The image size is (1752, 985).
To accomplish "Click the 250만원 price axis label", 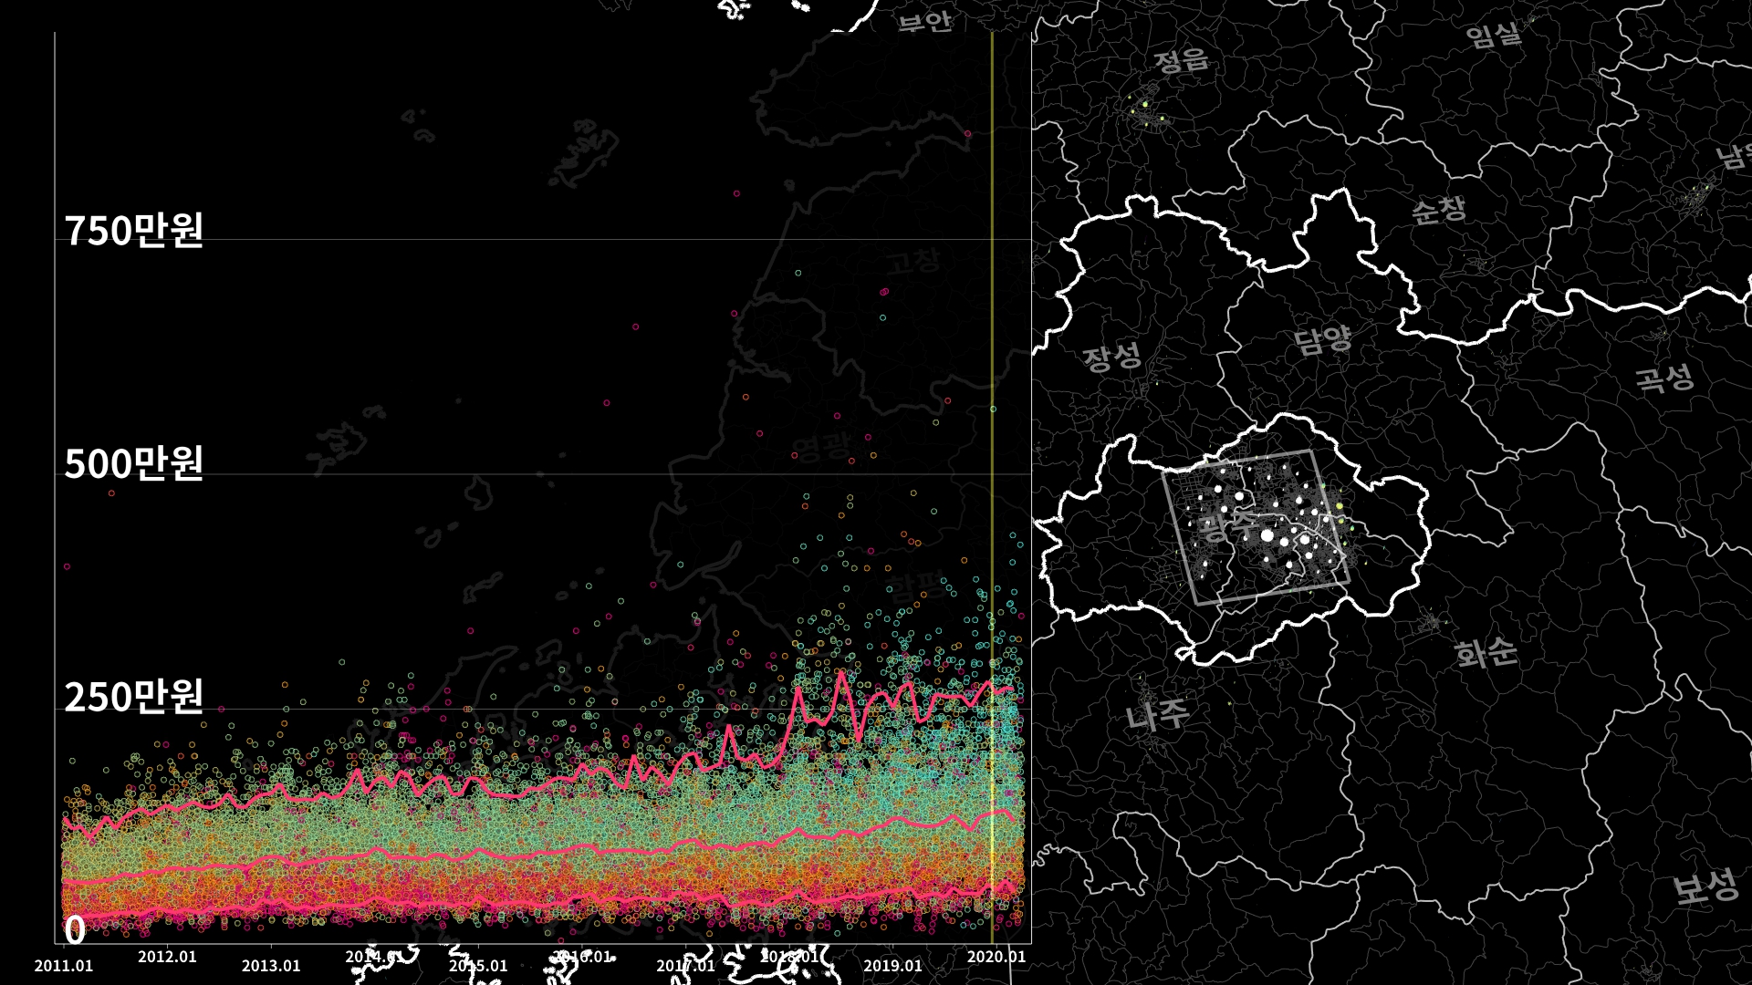I will coord(133,697).
